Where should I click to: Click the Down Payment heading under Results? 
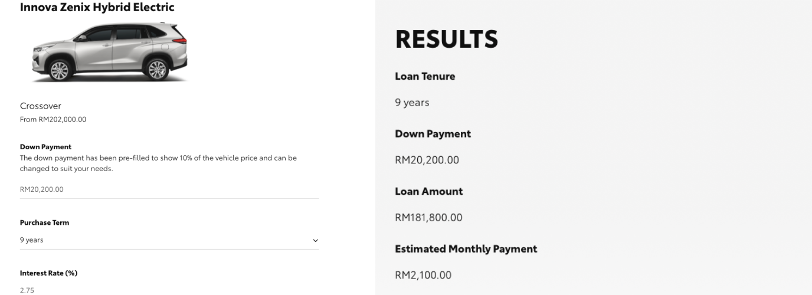(x=433, y=134)
